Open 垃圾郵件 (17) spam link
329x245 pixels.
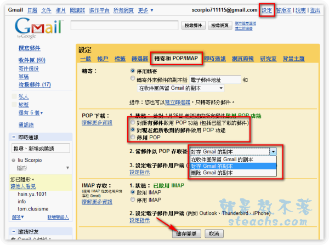35,85
